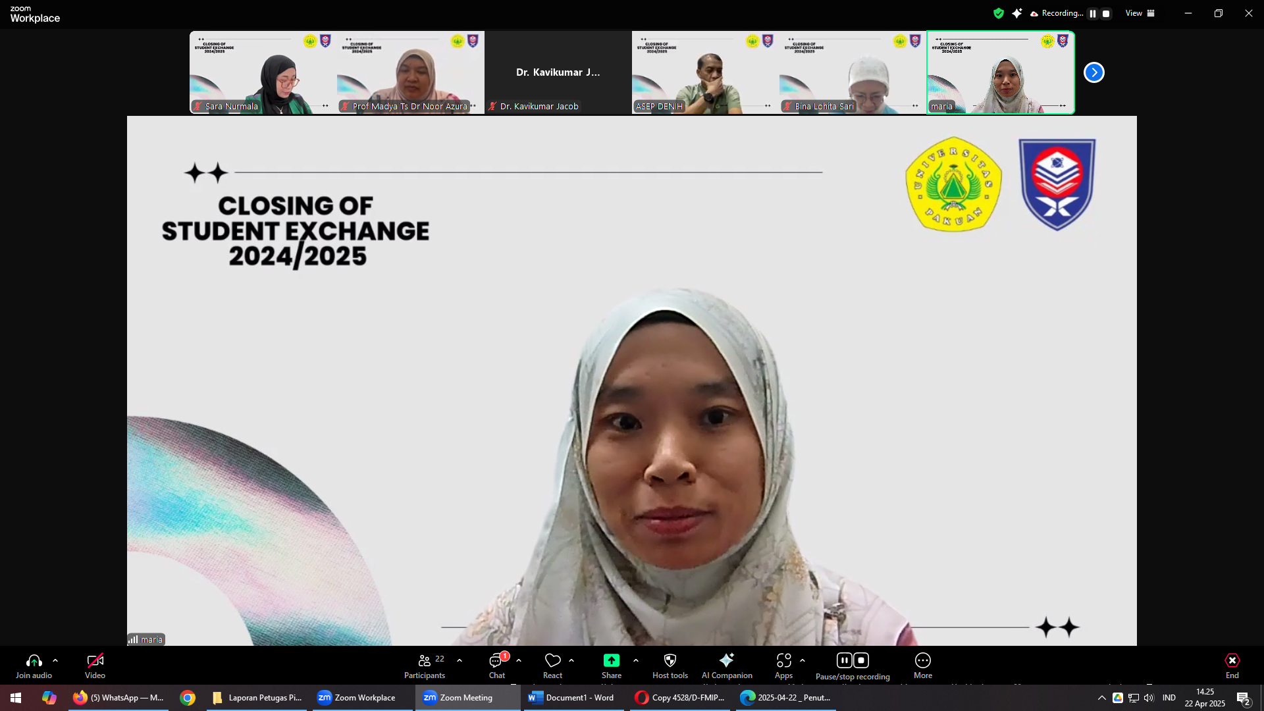Select maria highlighted video thumbnail
This screenshot has height=711, width=1264.
click(1001, 72)
